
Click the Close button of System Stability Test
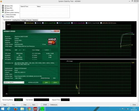tap(134, 105)
